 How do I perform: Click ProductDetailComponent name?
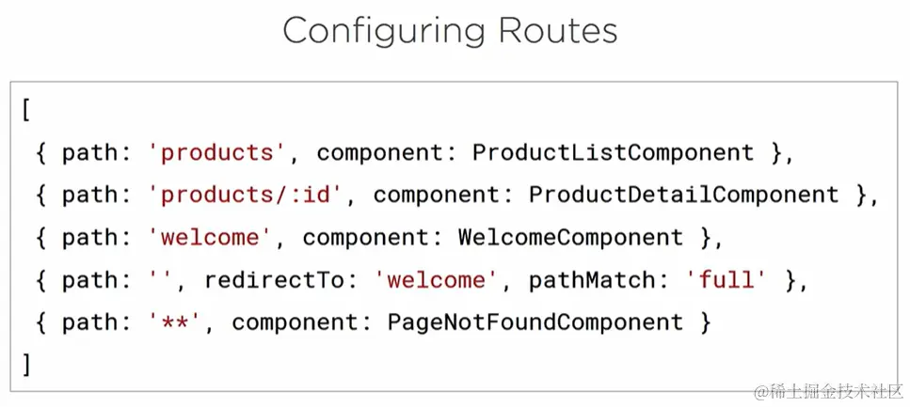(683, 195)
